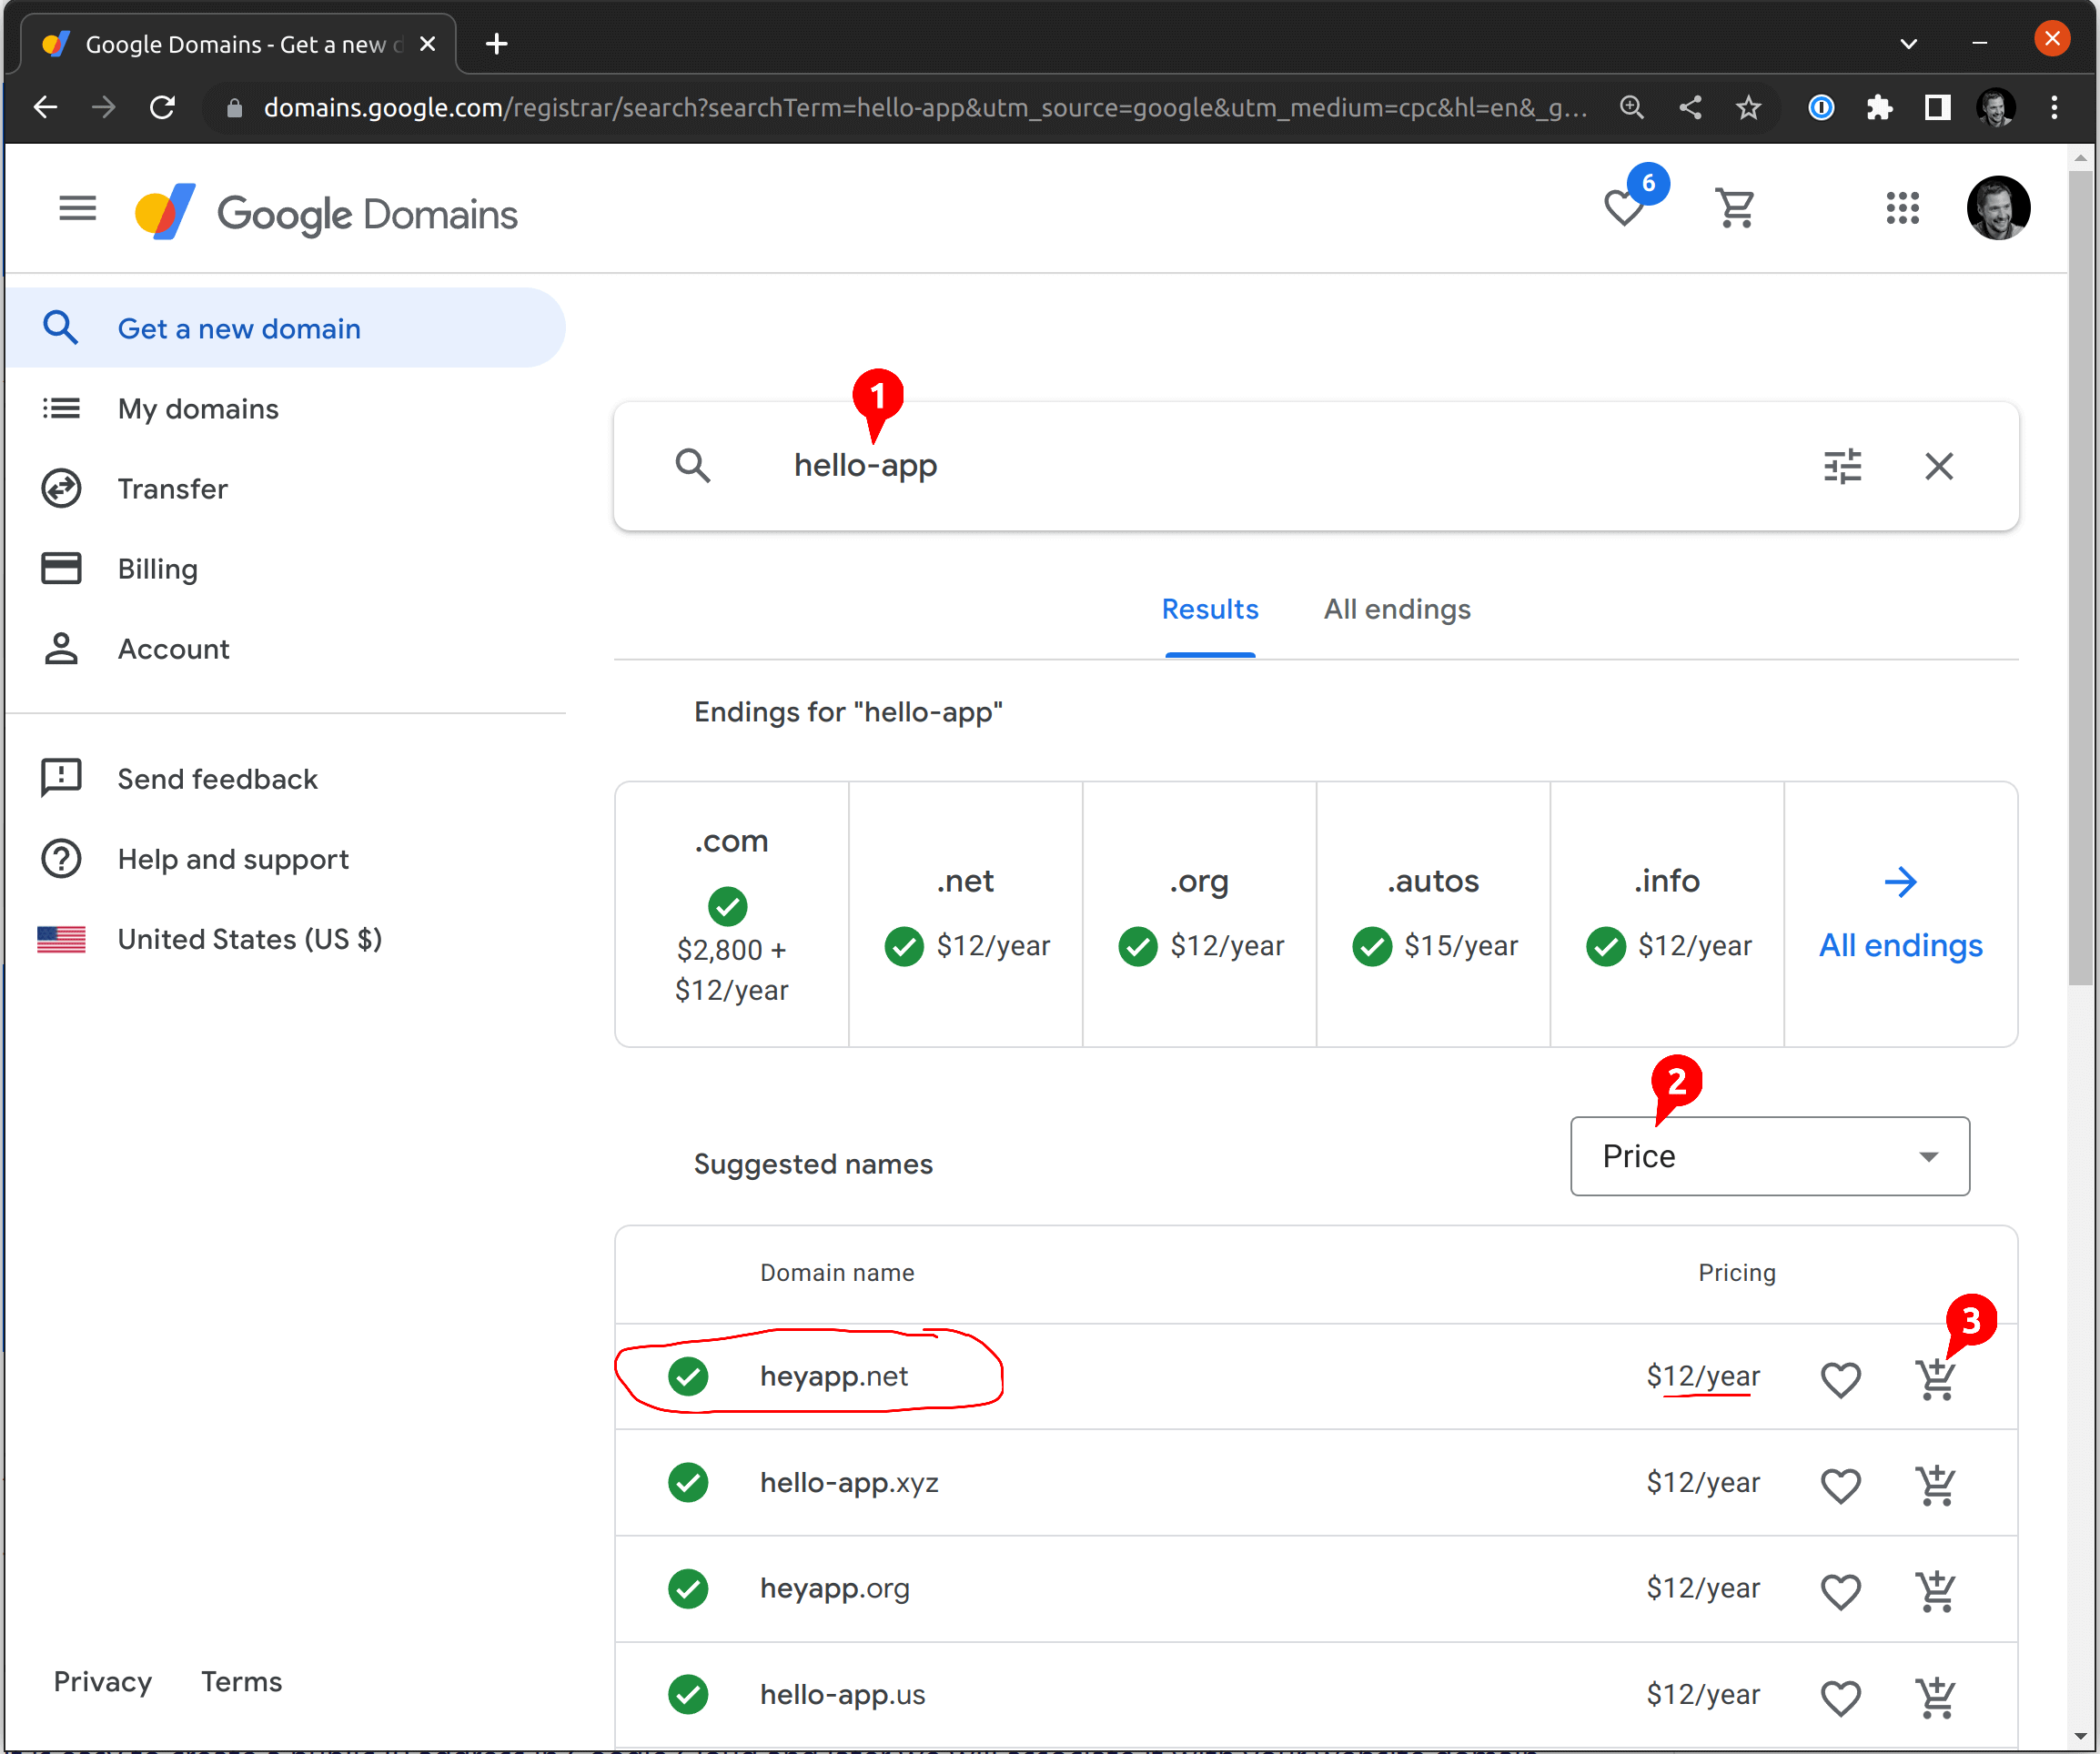Open favorites heart with 6 badge
The height and width of the screenshot is (1754, 2100).
click(1625, 207)
